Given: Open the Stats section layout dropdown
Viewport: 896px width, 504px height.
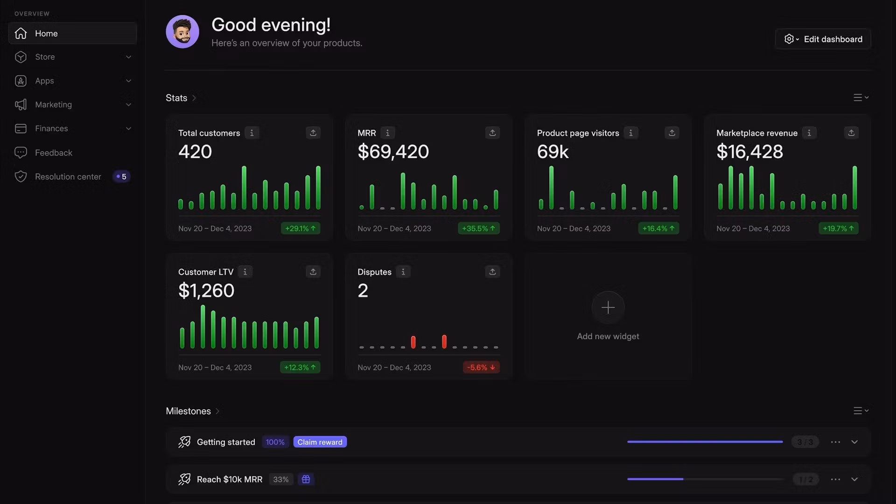Looking at the screenshot, I should (x=861, y=98).
